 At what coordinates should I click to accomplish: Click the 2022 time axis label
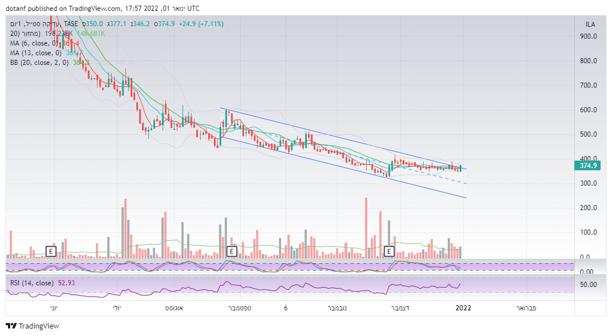click(463, 308)
